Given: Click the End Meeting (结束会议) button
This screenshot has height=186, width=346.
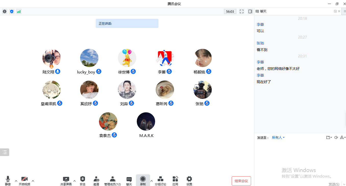Looking at the screenshot, I should pos(241,181).
